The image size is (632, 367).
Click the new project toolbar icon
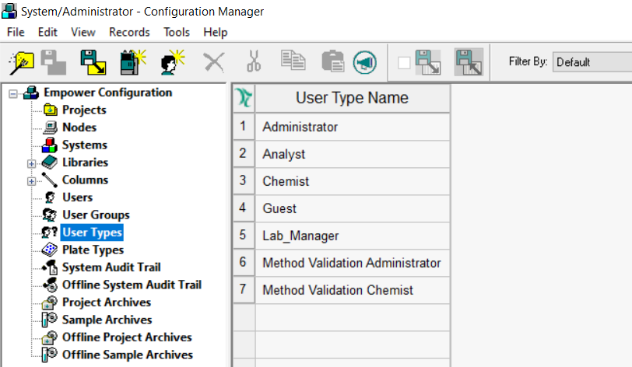(133, 62)
